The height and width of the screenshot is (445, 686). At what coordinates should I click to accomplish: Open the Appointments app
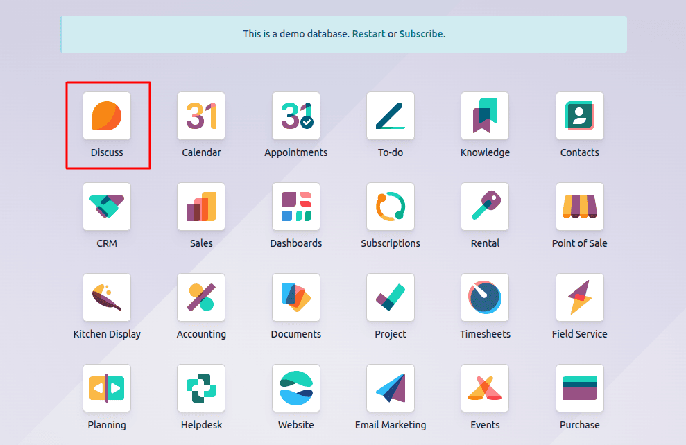click(295, 115)
